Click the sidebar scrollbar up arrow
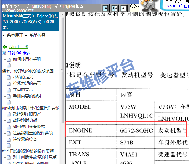189x164 pixels. pyautogui.click(x=62, y=15)
